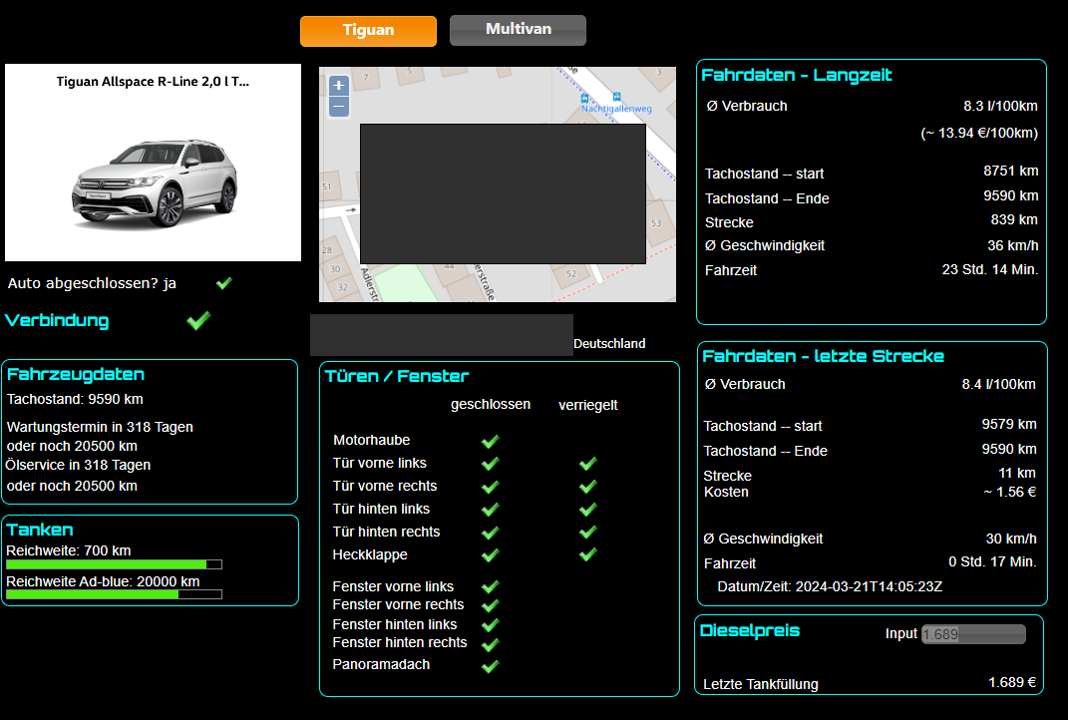Click the Motorhaube closed checkmark
This screenshot has width=1068, height=720.
tap(490, 441)
